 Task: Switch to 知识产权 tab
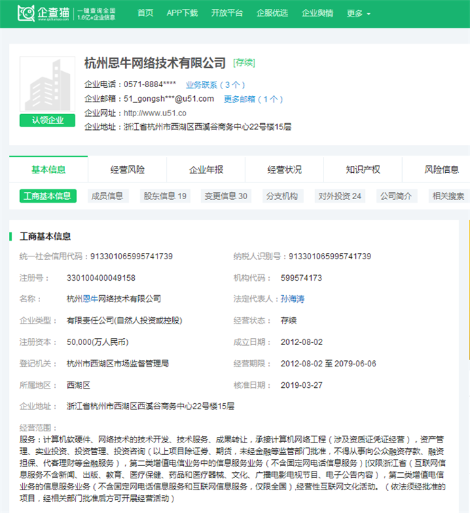tap(363, 169)
